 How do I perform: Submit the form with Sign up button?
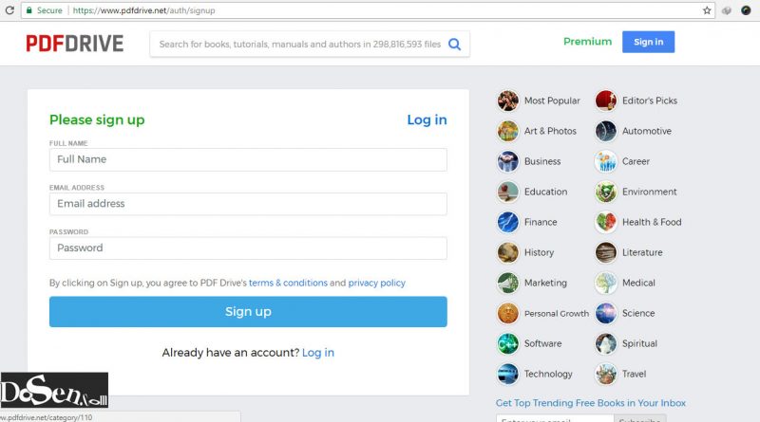click(x=248, y=312)
